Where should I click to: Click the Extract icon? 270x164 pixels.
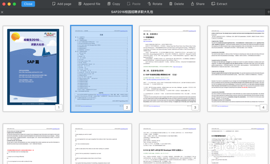coord(213,4)
